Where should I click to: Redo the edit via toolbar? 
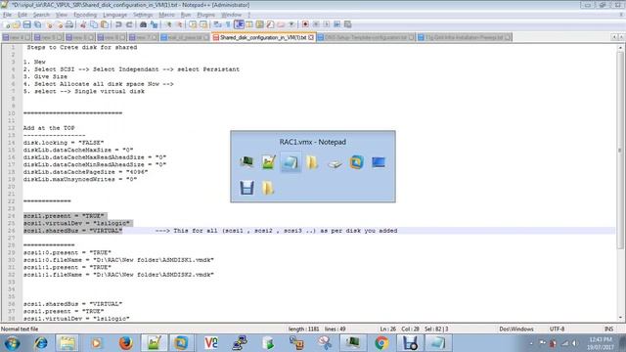(129, 24)
